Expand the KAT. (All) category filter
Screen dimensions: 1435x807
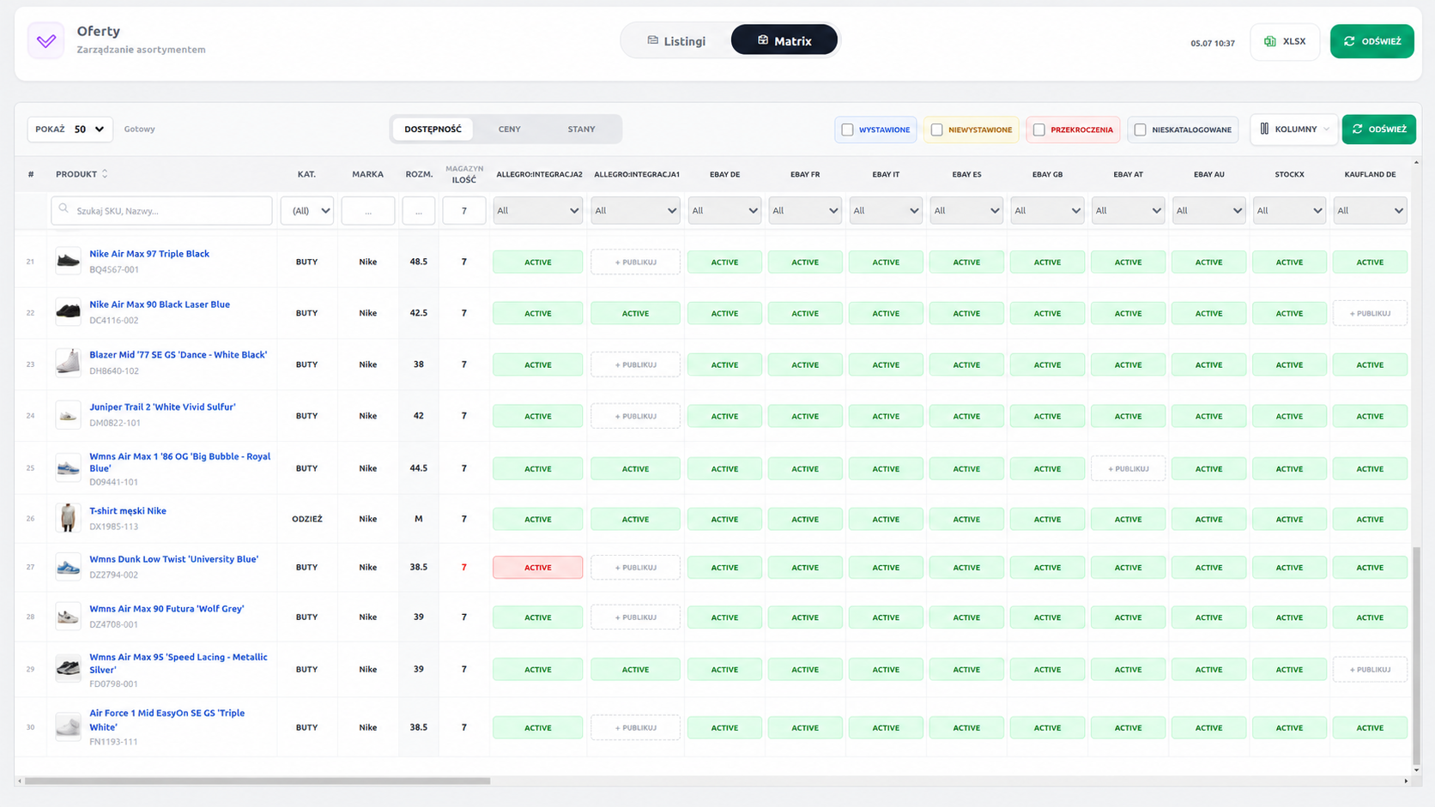pos(307,211)
